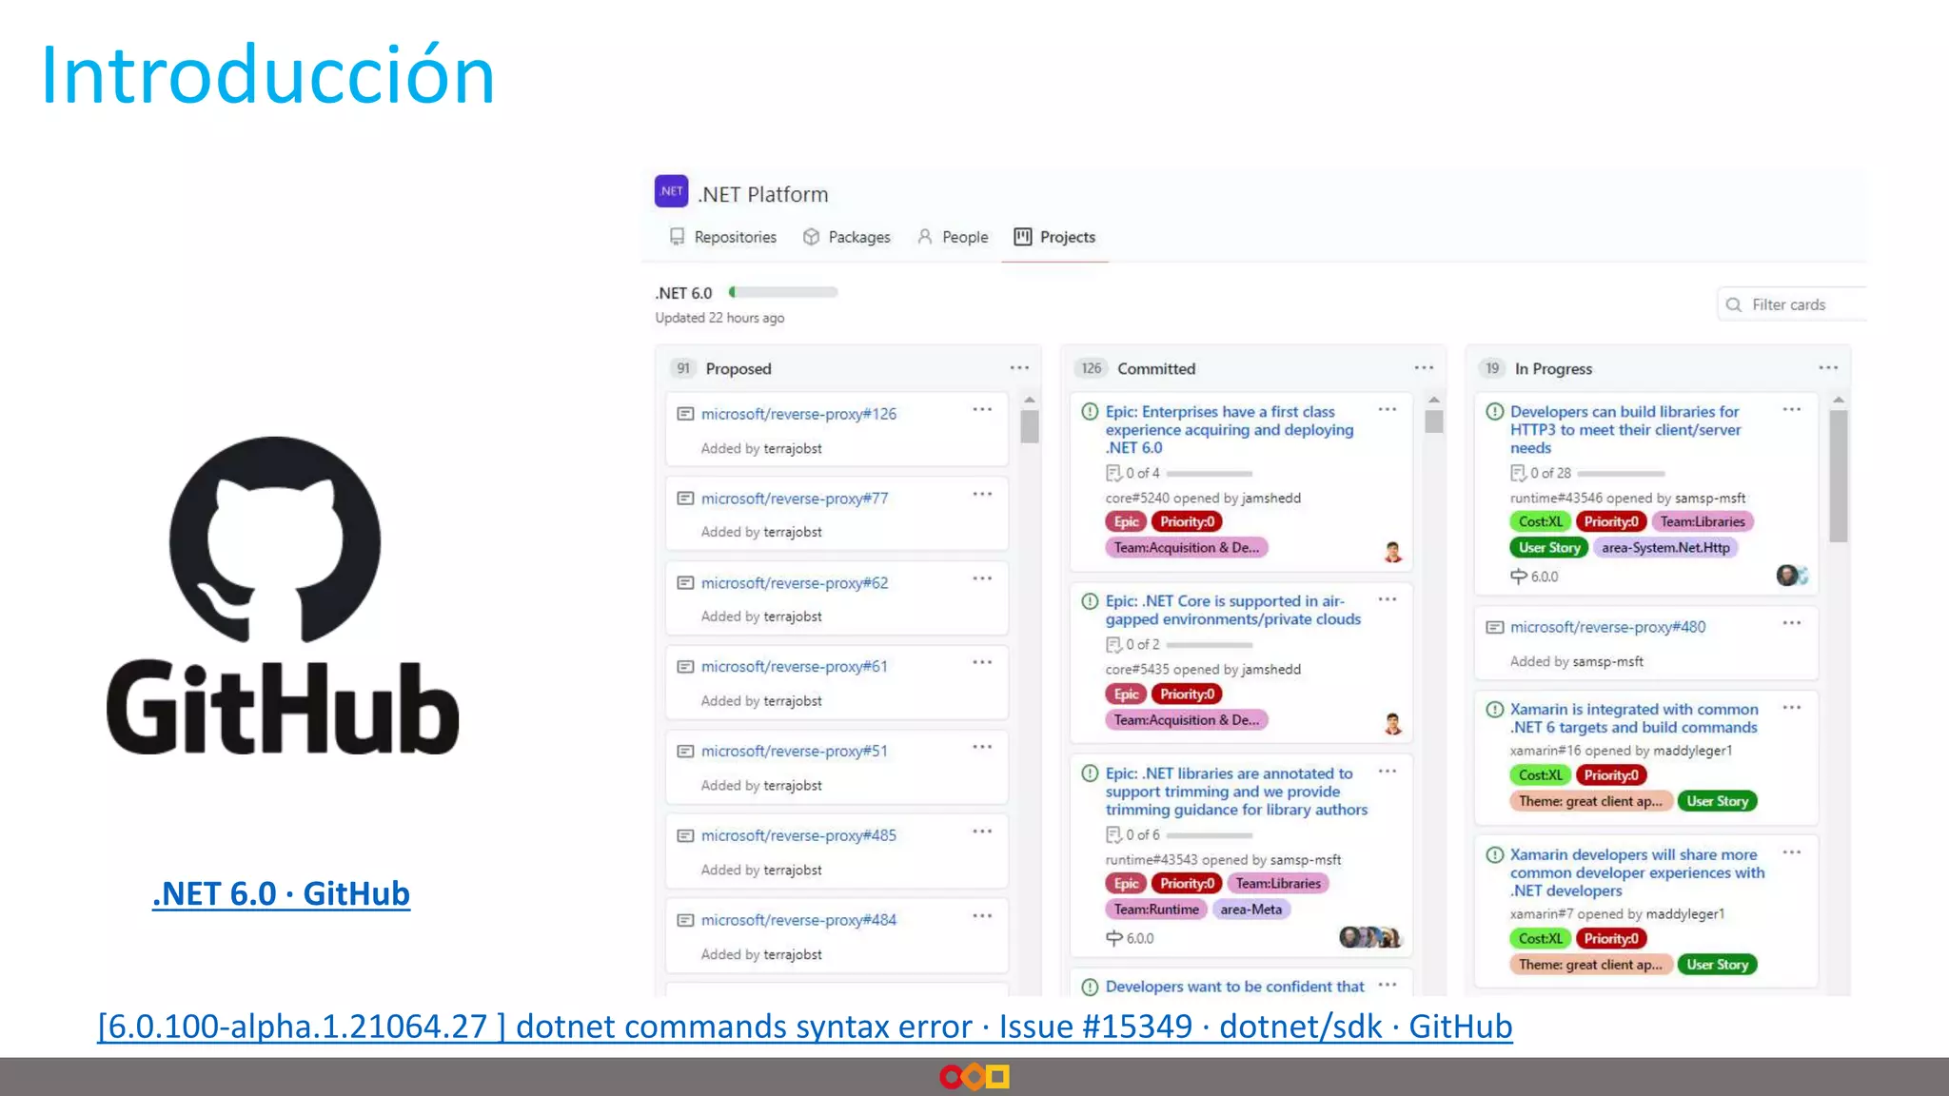Image resolution: width=1949 pixels, height=1096 pixels.
Task: Click note icon on reverse-proxy#480 card
Action: [x=1495, y=627]
